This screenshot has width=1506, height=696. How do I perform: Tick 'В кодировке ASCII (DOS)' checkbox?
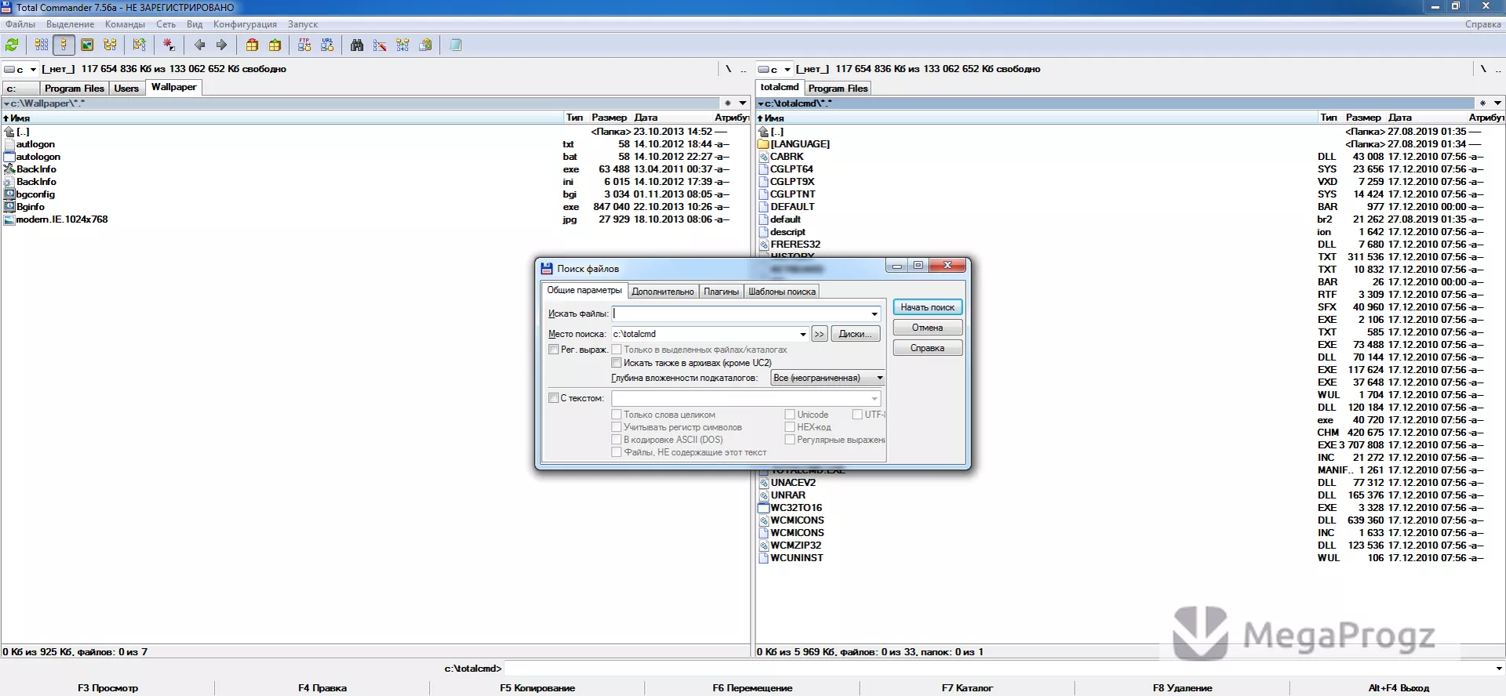617,440
